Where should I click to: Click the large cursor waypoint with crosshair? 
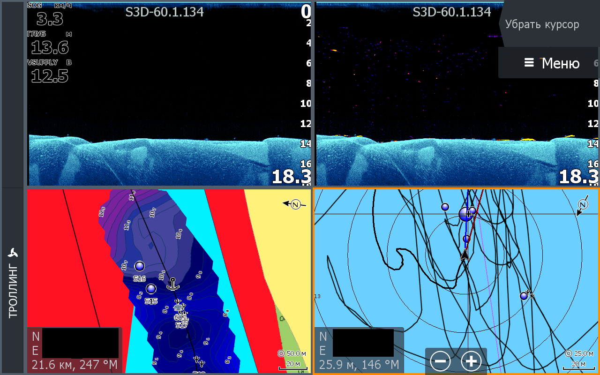click(467, 214)
